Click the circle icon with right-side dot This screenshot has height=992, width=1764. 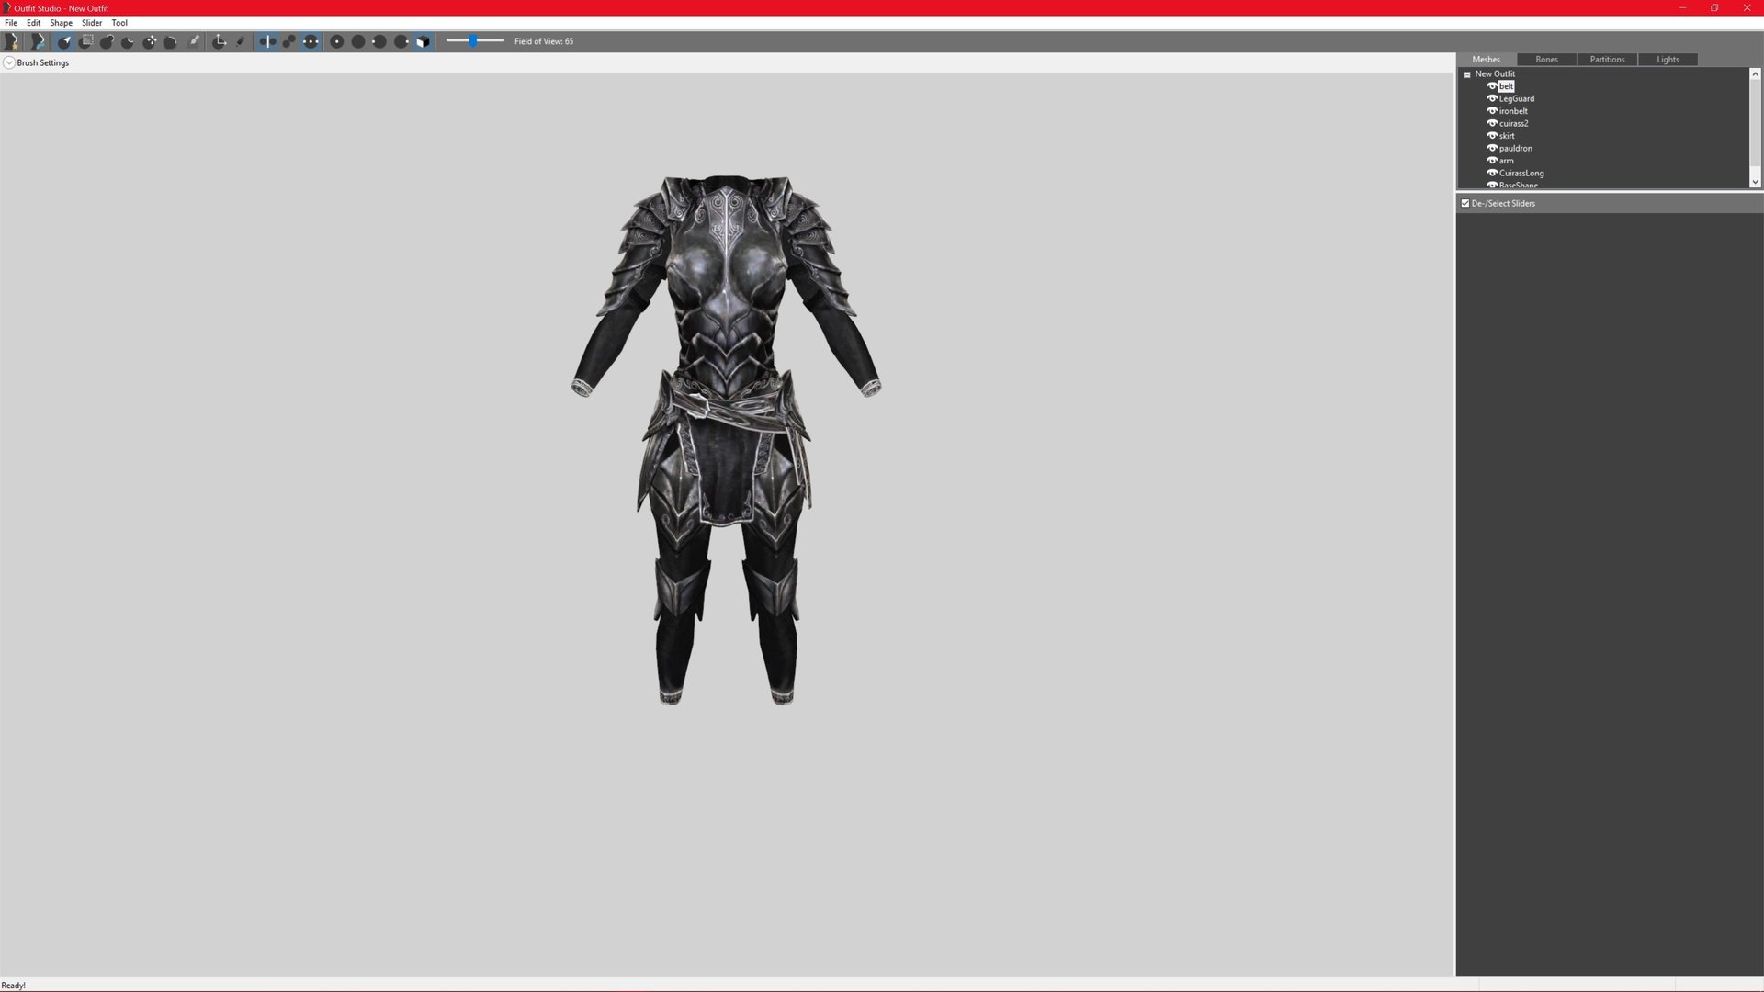point(401,41)
